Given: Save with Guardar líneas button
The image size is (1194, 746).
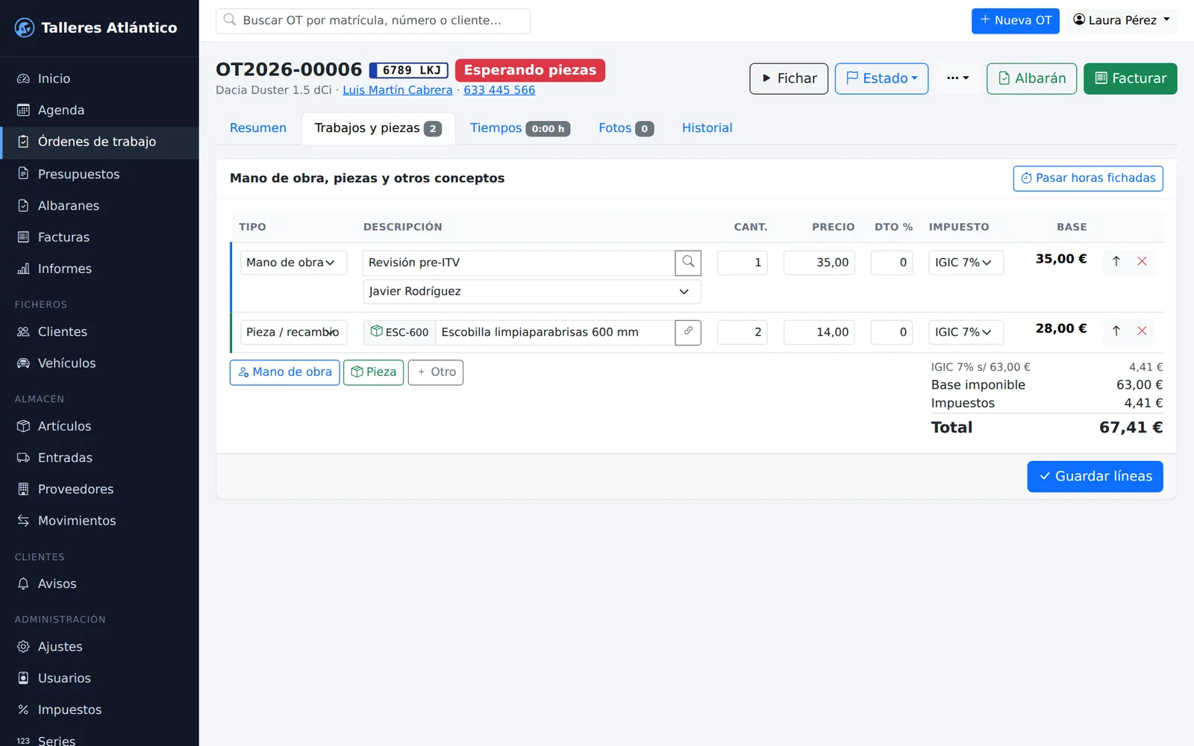Looking at the screenshot, I should point(1095,477).
